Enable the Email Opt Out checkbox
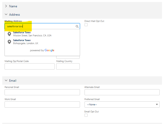 86,115
